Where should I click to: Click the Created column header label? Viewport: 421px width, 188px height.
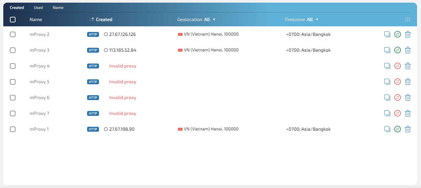(x=104, y=19)
